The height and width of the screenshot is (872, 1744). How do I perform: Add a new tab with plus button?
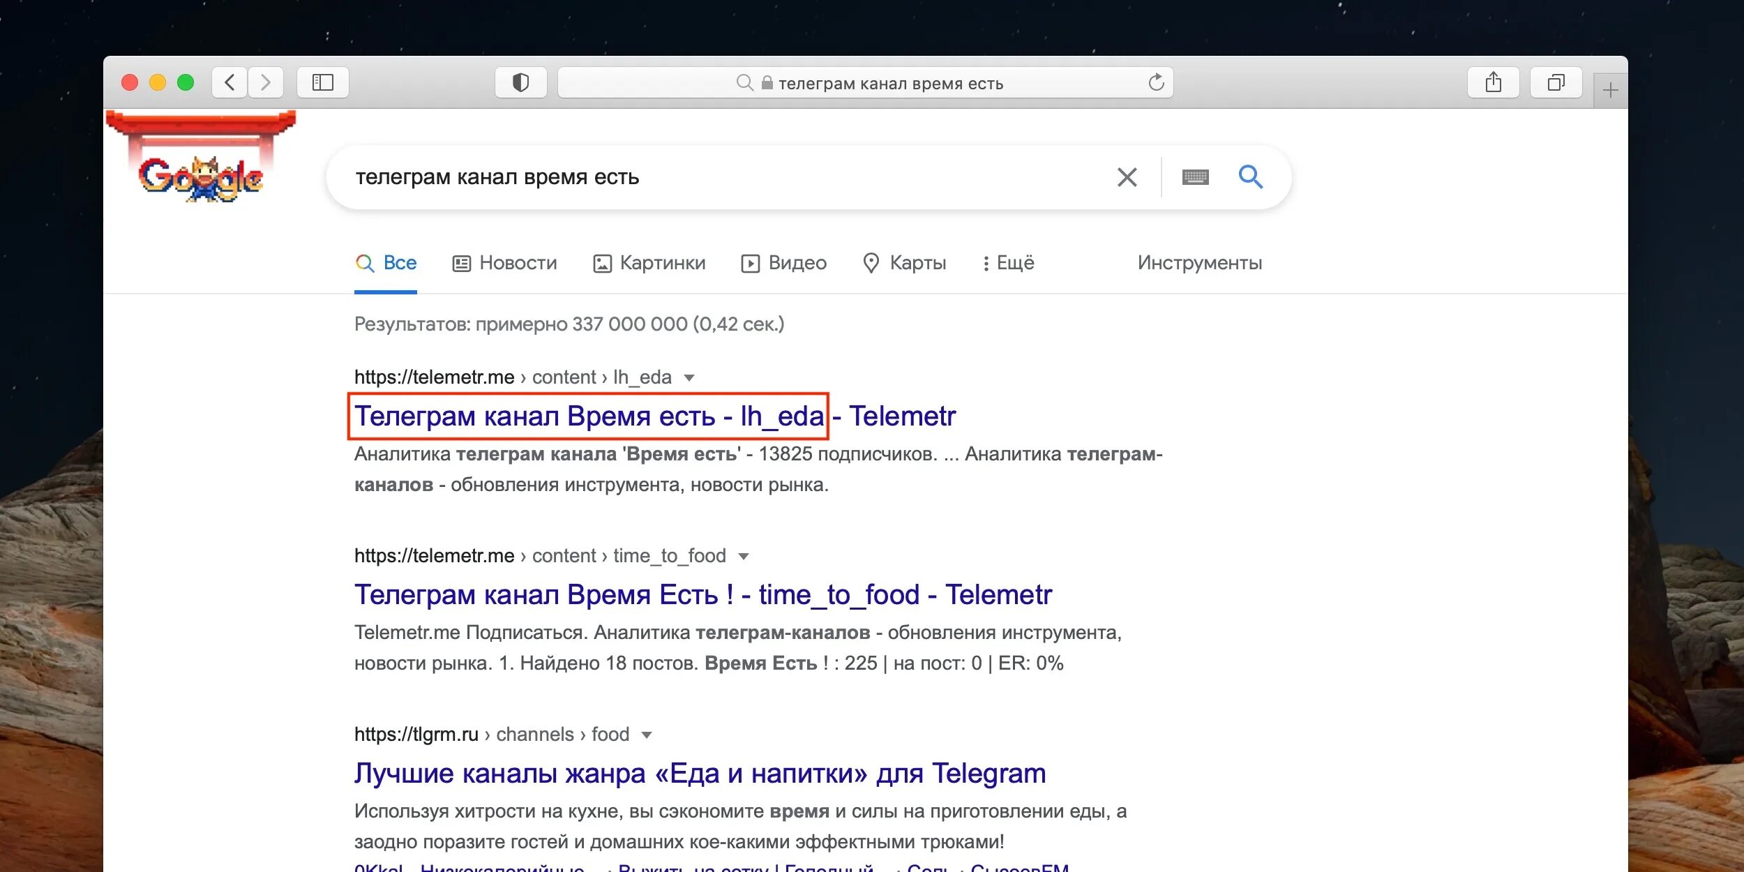[x=1610, y=90]
